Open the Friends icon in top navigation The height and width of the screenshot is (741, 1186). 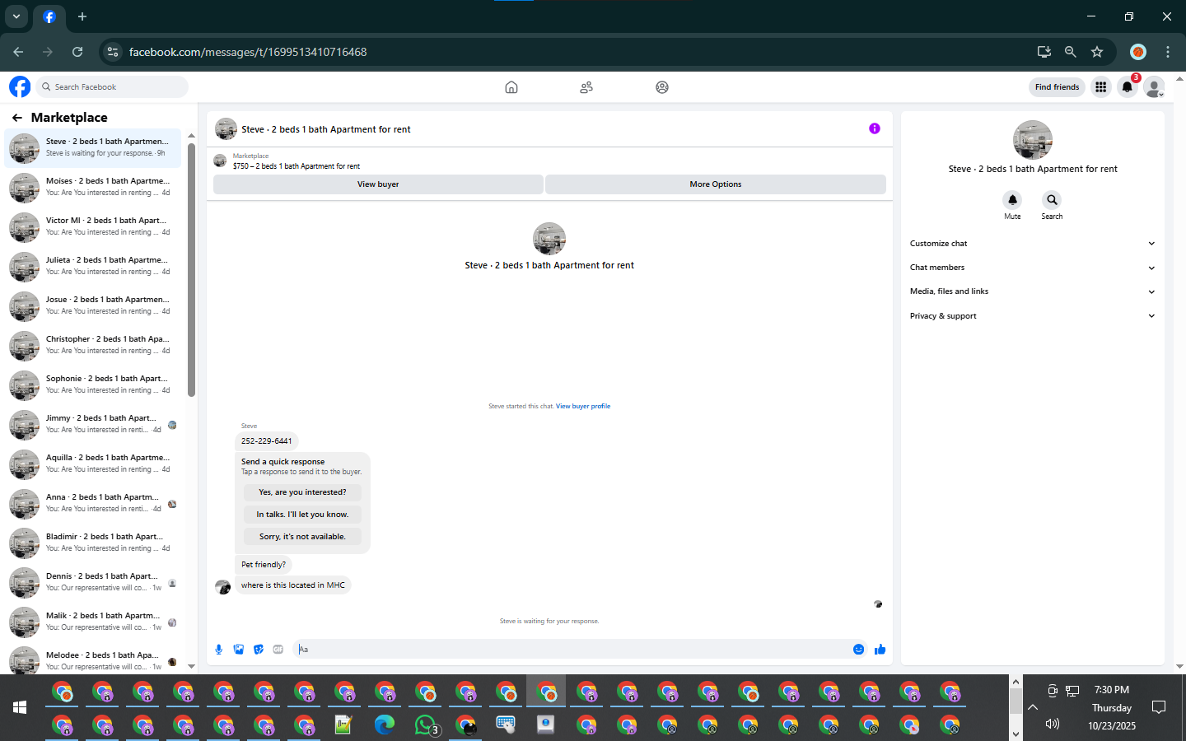(586, 87)
